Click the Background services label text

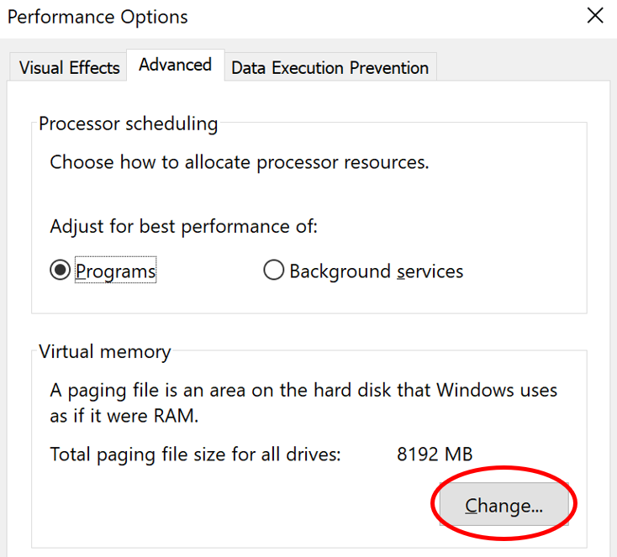tap(376, 271)
